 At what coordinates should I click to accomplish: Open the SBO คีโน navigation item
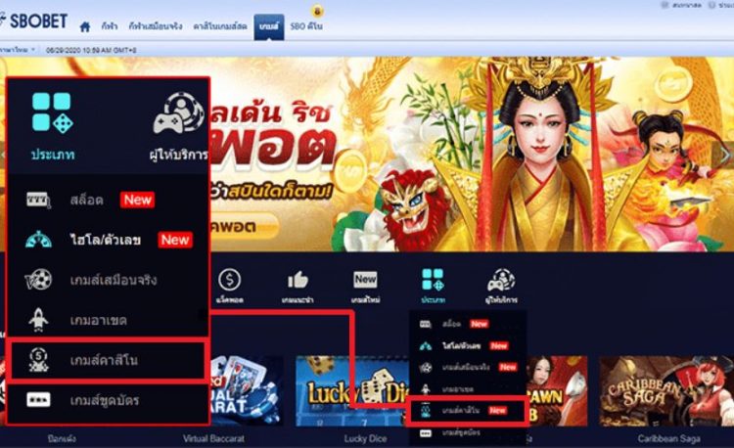pyautogui.click(x=306, y=26)
